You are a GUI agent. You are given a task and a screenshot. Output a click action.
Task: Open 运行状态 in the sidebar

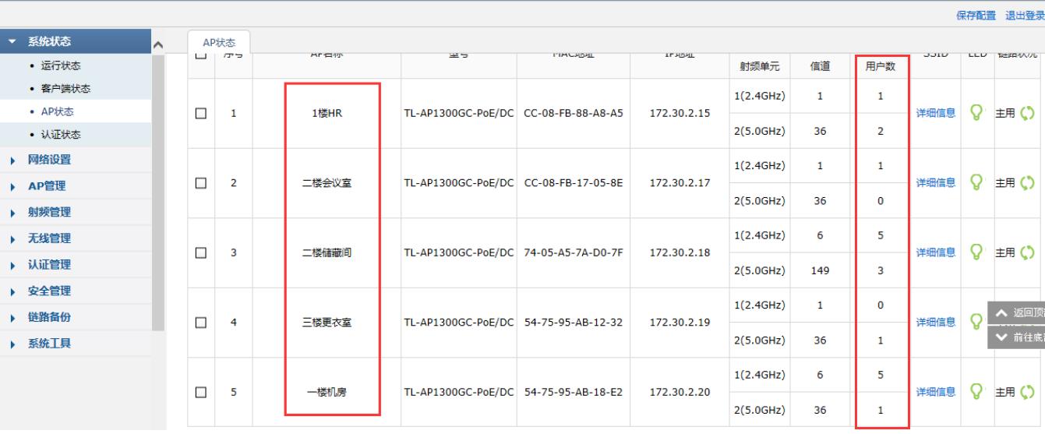tap(60, 66)
